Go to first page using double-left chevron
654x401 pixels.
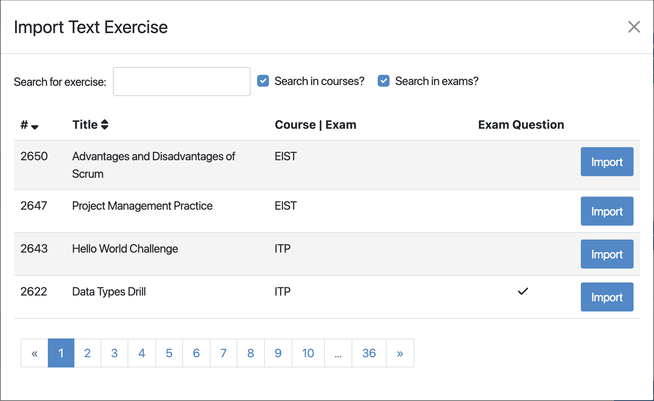coord(34,353)
